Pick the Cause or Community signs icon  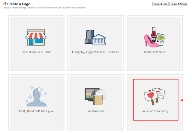[154, 96]
